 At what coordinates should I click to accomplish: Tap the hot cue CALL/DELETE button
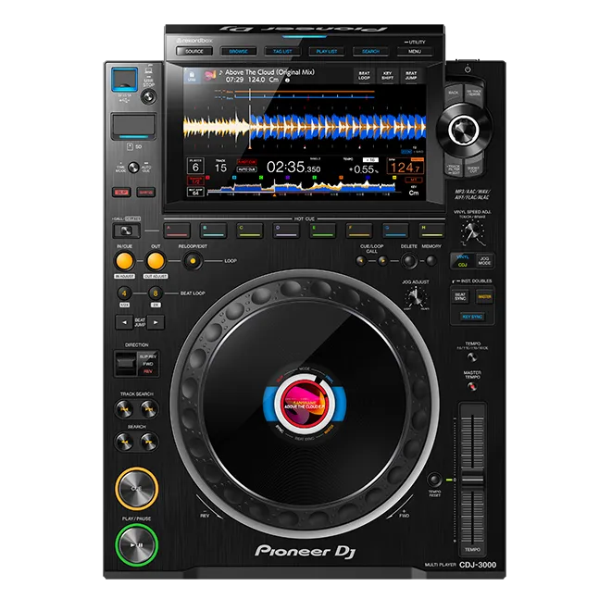(127, 231)
